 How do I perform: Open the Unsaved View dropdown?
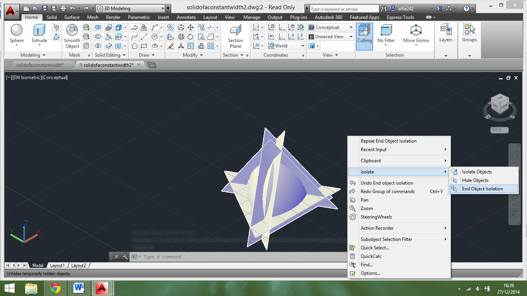click(x=331, y=37)
